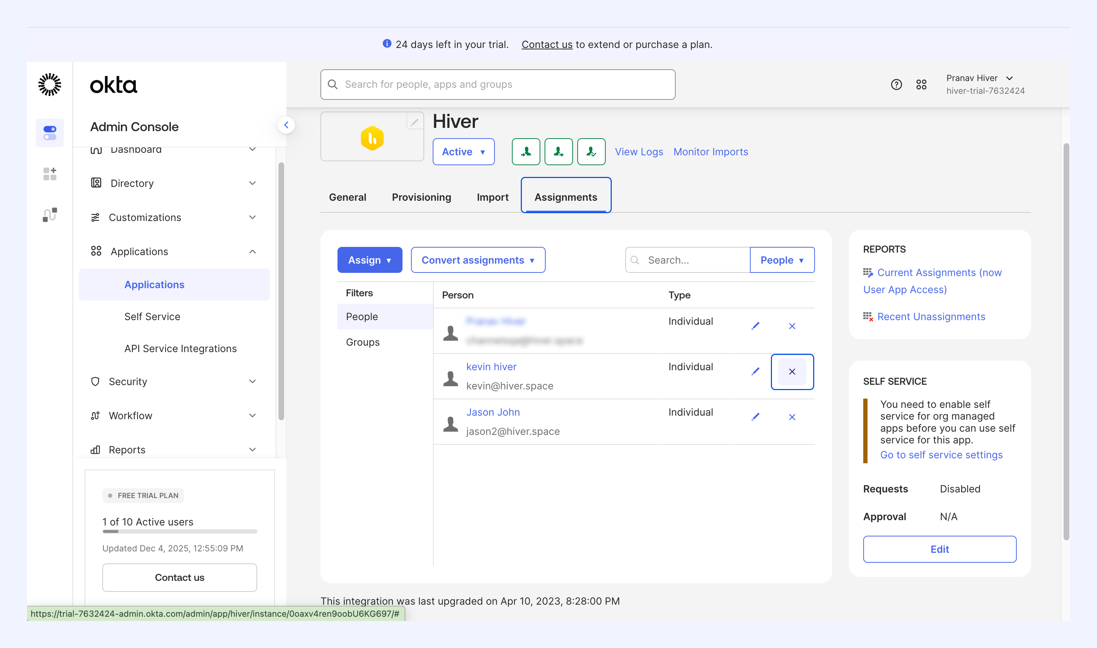The image size is (1097, 648).
Task: Edit assignment for Jason John
Action: (756, 417)
